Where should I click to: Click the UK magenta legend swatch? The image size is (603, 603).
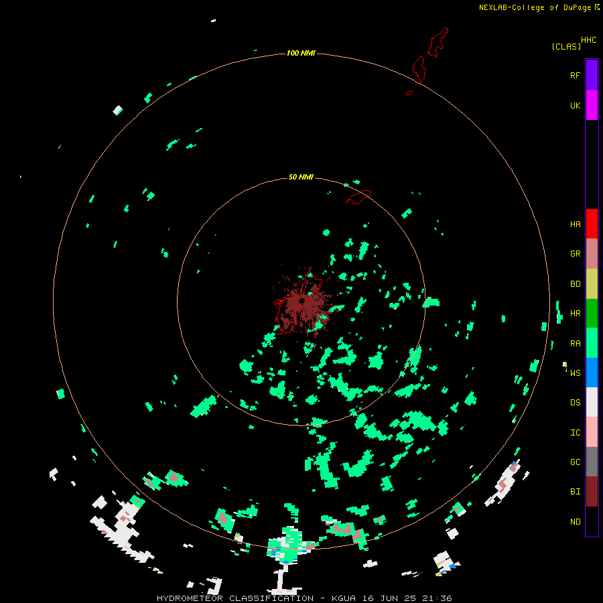pyautogui.click(x=592, y=105)
